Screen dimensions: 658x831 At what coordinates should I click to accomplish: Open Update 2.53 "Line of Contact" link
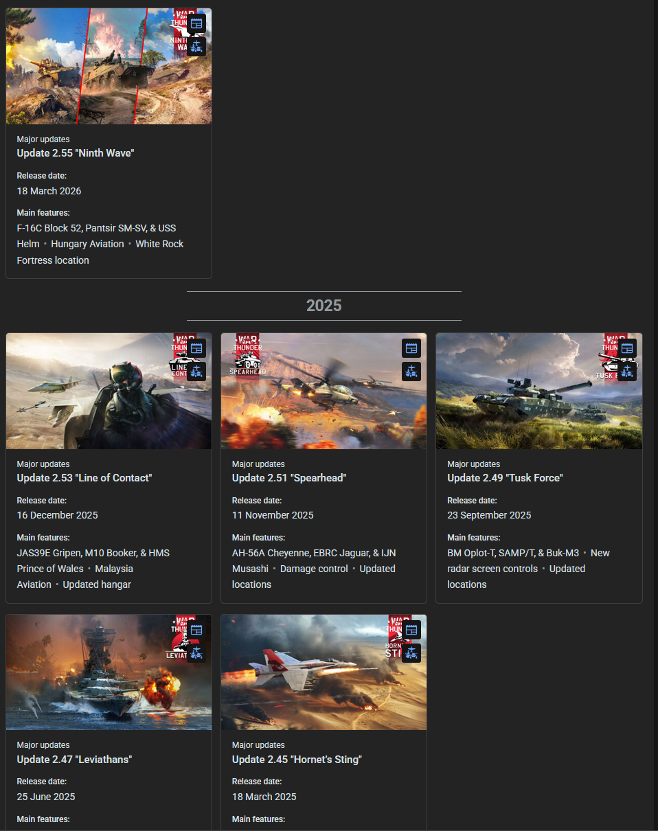[84, 478]
